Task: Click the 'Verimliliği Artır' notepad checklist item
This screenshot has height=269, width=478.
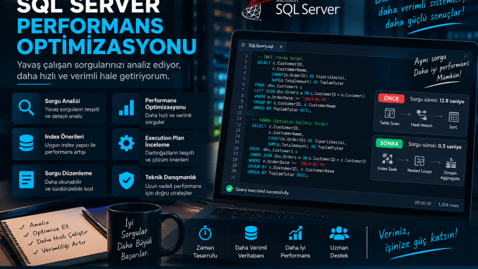Action: [64, 246]
